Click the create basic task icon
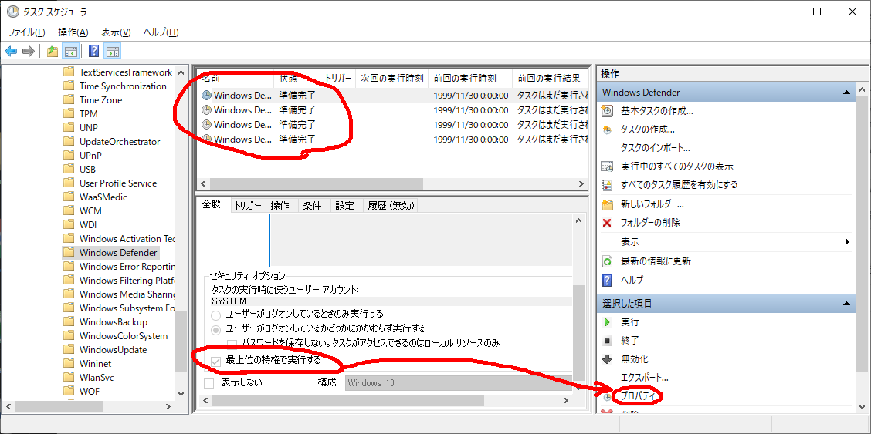 click(608, 111)
